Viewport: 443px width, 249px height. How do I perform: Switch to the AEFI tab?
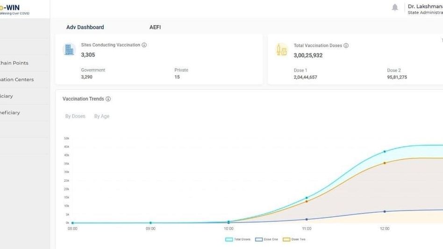155,28
